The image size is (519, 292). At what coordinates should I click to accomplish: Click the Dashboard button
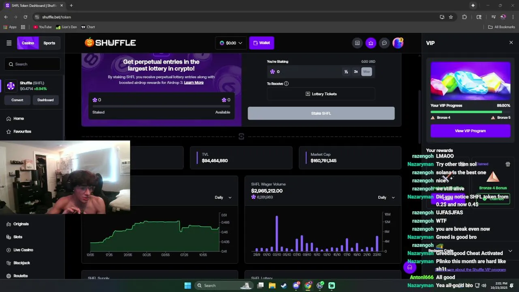(45, 100)
